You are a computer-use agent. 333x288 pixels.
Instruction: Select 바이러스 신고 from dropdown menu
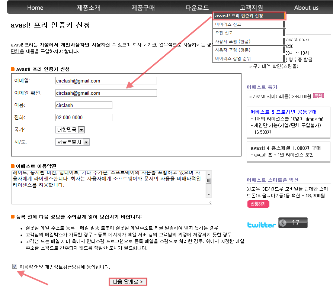249,24
